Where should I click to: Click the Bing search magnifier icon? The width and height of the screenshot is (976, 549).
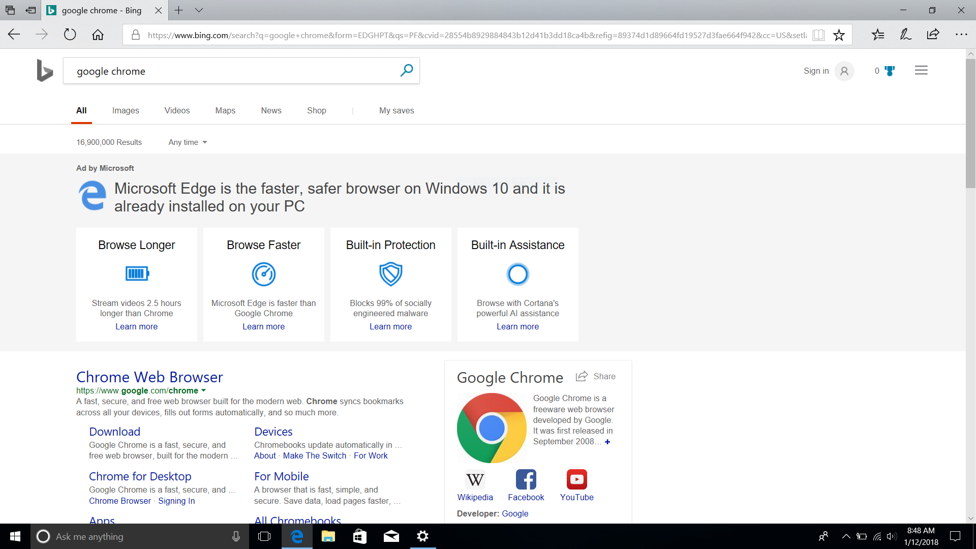[406, 71]
